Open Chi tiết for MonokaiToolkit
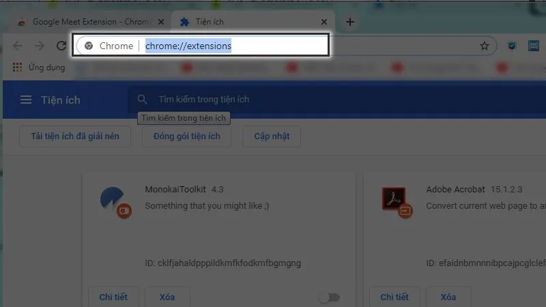 pyautogui.click(x=113, y=297)
